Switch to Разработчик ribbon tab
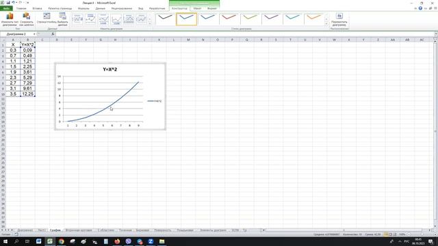Viewport: 438px width, 246px height. coord(157,8)
